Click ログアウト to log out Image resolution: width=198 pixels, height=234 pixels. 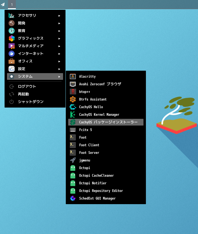27,87
